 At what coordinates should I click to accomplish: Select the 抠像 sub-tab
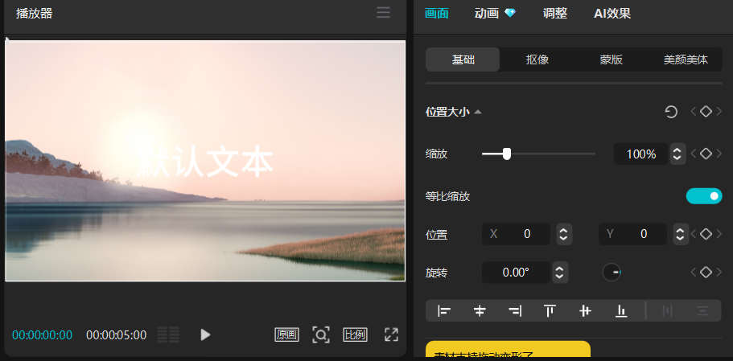pyautogui.click(x=537, y=59)
